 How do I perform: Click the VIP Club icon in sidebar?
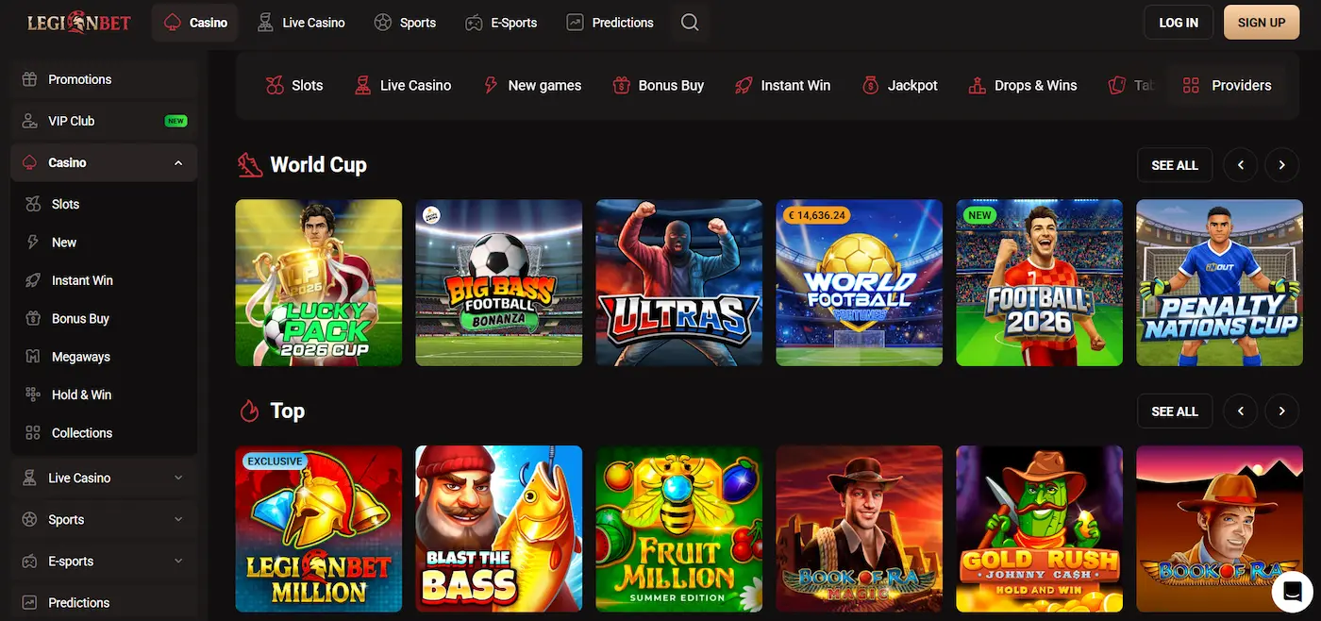click(x=30, y=121)
